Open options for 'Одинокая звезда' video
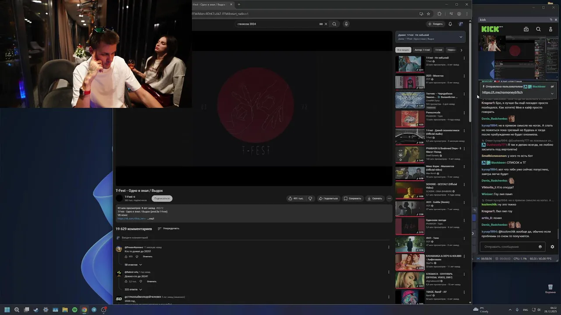 (x=464, y=220)
